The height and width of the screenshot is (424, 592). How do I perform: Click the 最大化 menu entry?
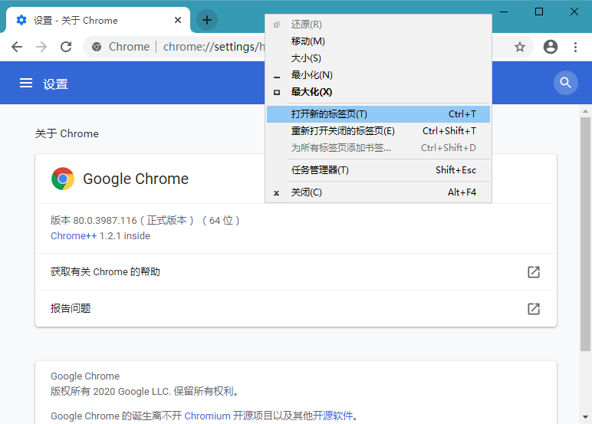point(311,92)
